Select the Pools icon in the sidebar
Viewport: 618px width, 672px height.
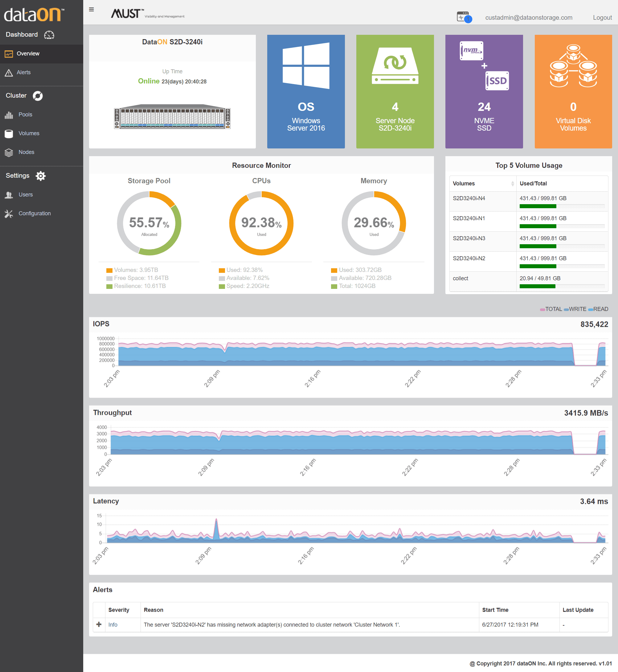coord(9,114)
